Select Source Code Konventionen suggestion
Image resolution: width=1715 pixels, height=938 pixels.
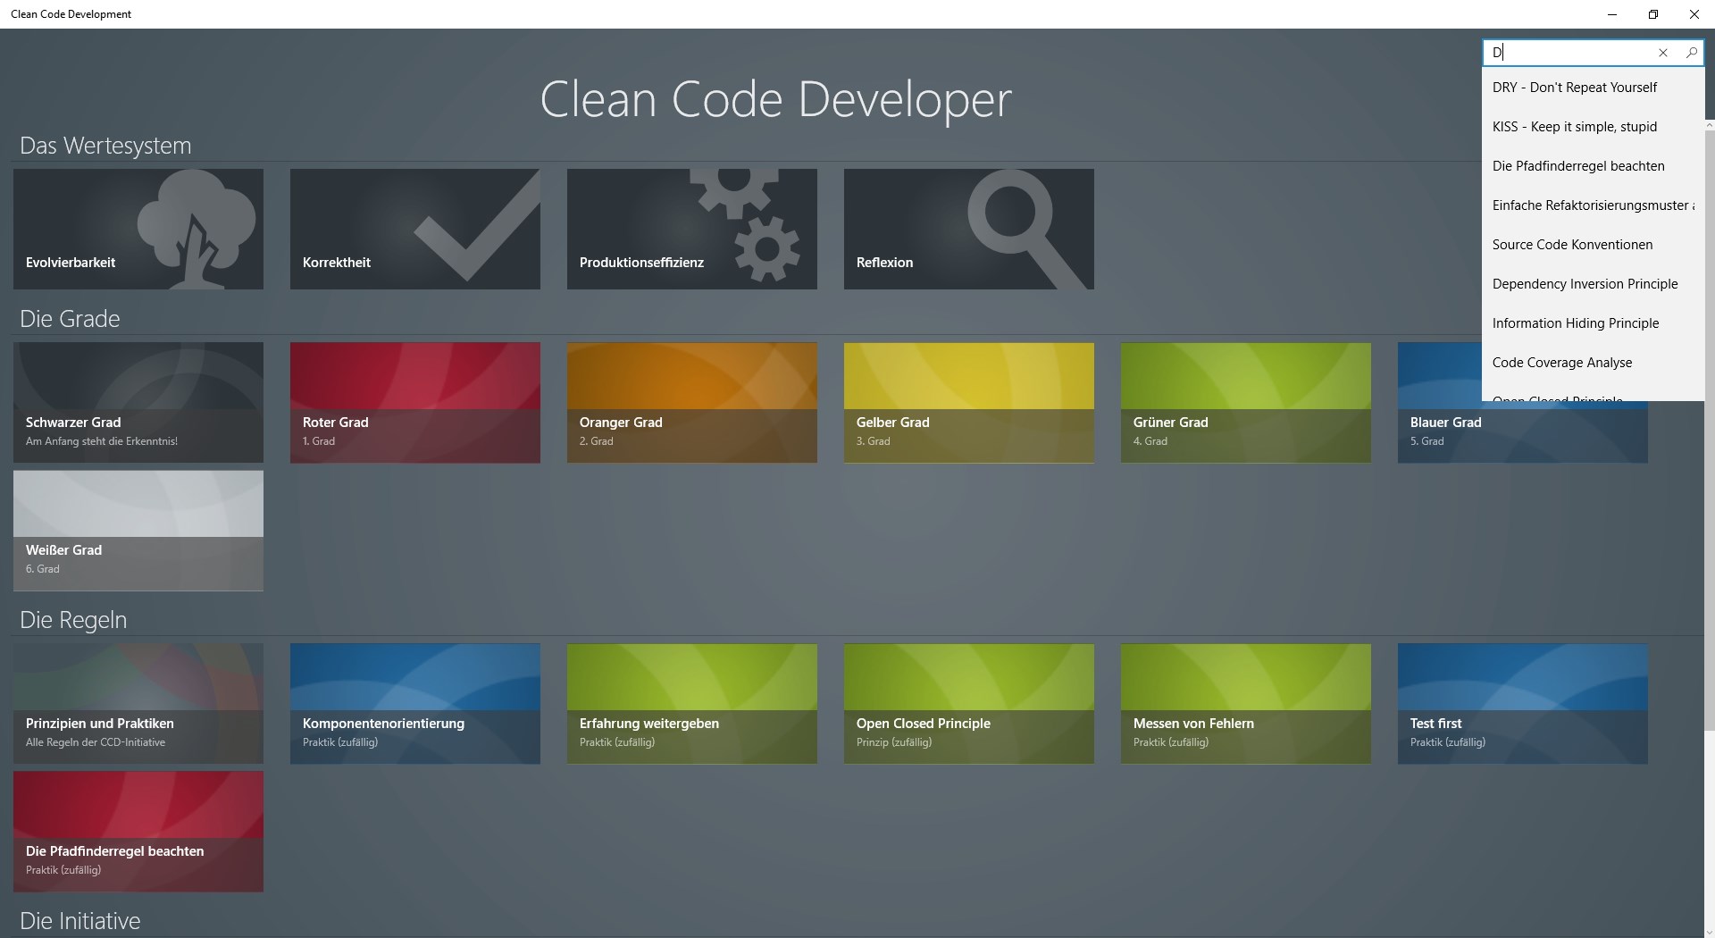[x=1593, y=245]
